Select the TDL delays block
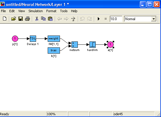The image size is (161, 117). click(33, 39)
